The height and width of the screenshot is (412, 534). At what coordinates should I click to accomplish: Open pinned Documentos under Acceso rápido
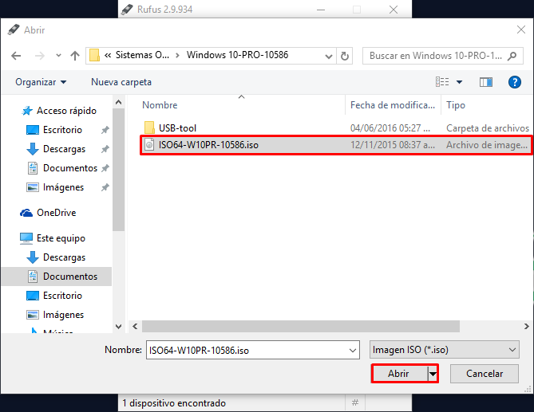click(69, 168)
